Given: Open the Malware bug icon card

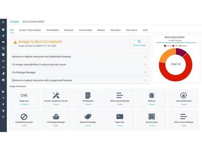Looking at the screenshot, I should (x=152, y=99).
